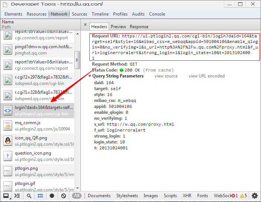Filter by Fonts
The image size is (261, 202).
[x=202, y=196]
